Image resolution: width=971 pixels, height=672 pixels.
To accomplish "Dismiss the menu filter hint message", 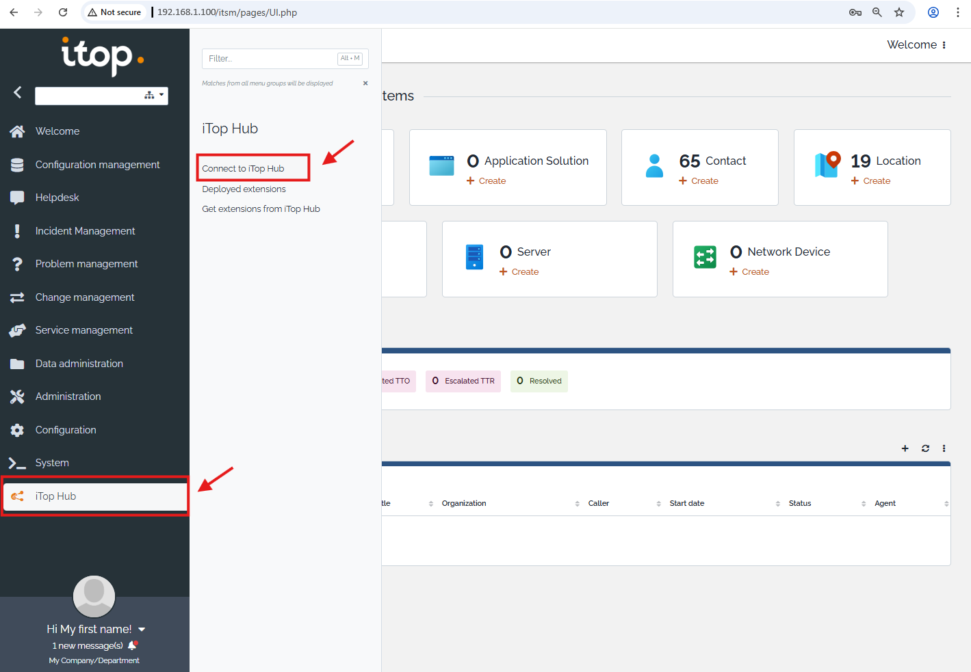I will tap(365, 83).
